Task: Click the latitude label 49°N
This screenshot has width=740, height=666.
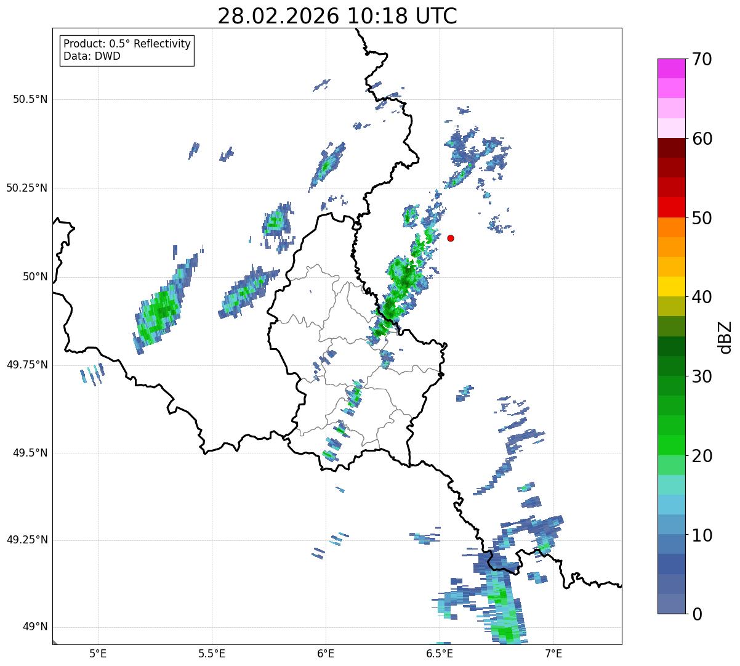Action: [x=34, y=627]
